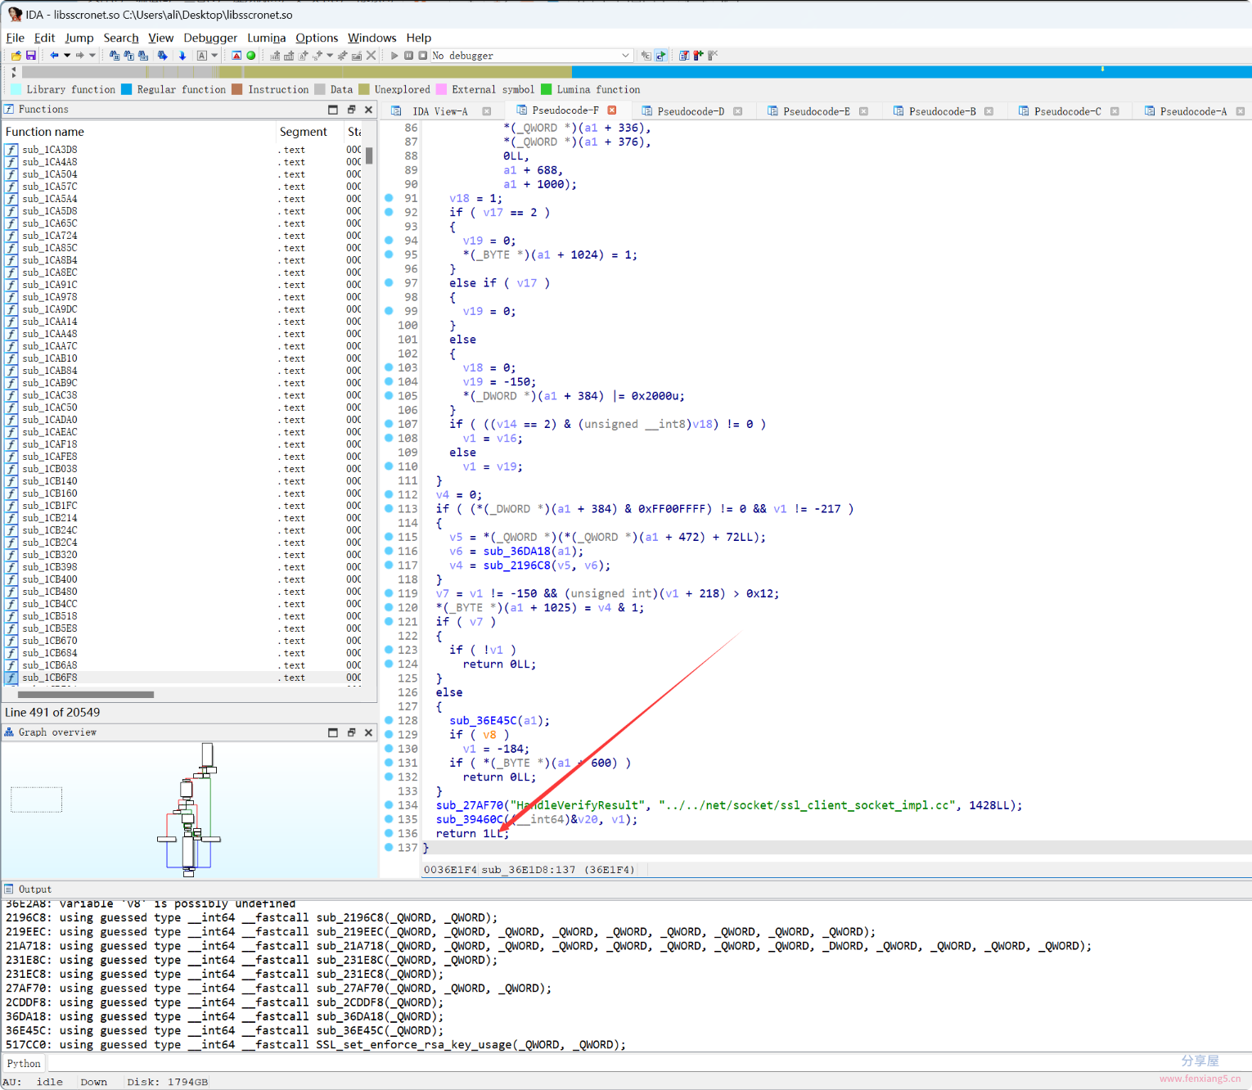Click sub_2196C8 function link on line 117
The width and height of the screenshot is (1252, 1090).
click(516, 565)
